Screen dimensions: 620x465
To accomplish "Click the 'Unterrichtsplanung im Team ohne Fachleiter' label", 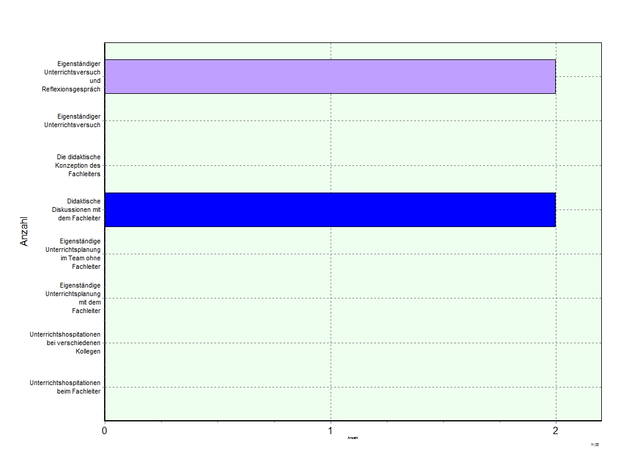I will click(x=73, y=254).
